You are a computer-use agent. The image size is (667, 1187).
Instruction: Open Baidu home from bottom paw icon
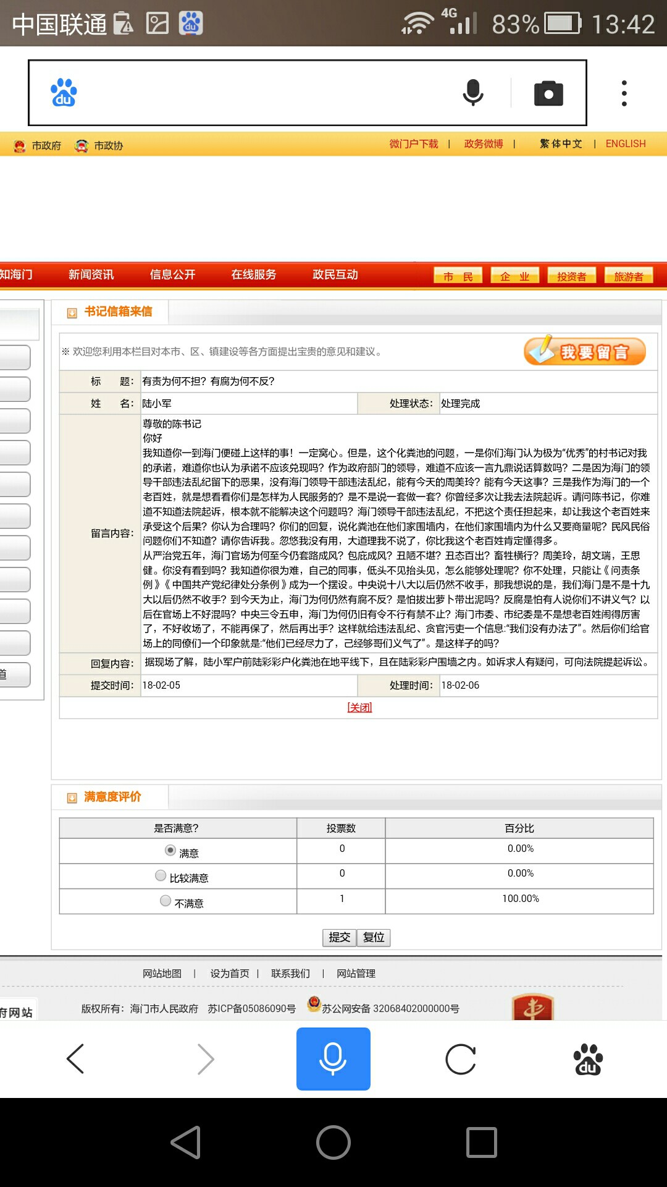tap(588, 1059)
